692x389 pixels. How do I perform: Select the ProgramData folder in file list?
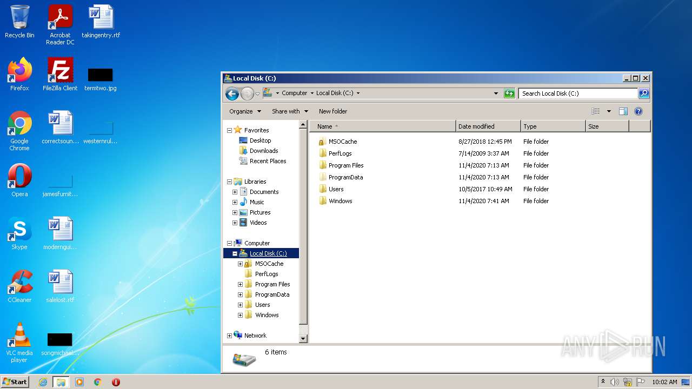pyautogui.click(x=345, y=177)
